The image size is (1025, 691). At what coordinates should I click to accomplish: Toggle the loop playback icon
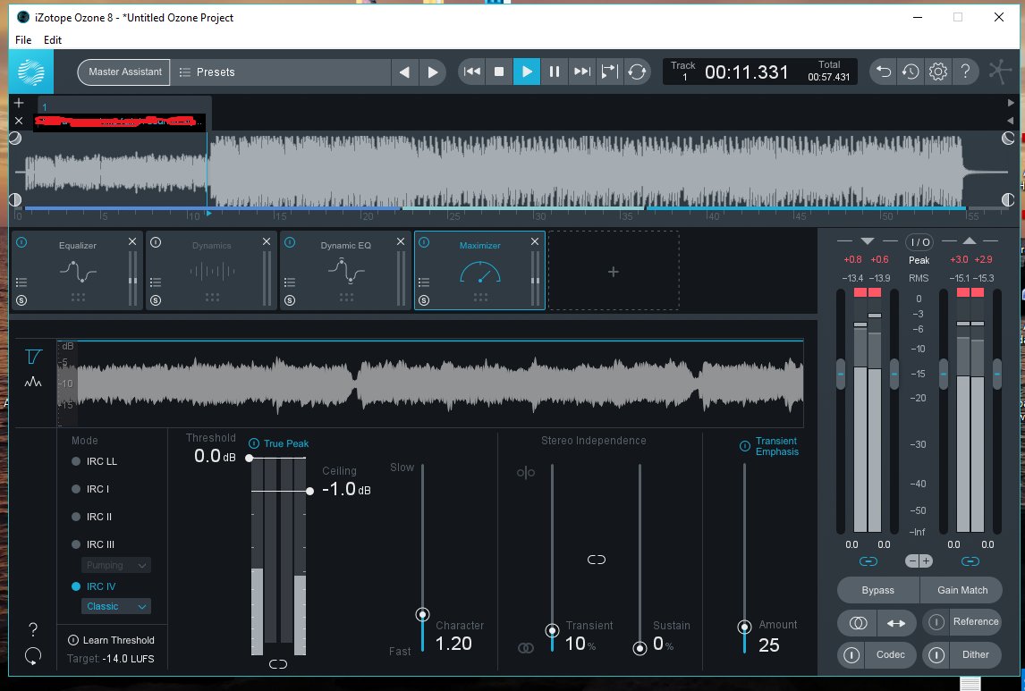(637, 72)
